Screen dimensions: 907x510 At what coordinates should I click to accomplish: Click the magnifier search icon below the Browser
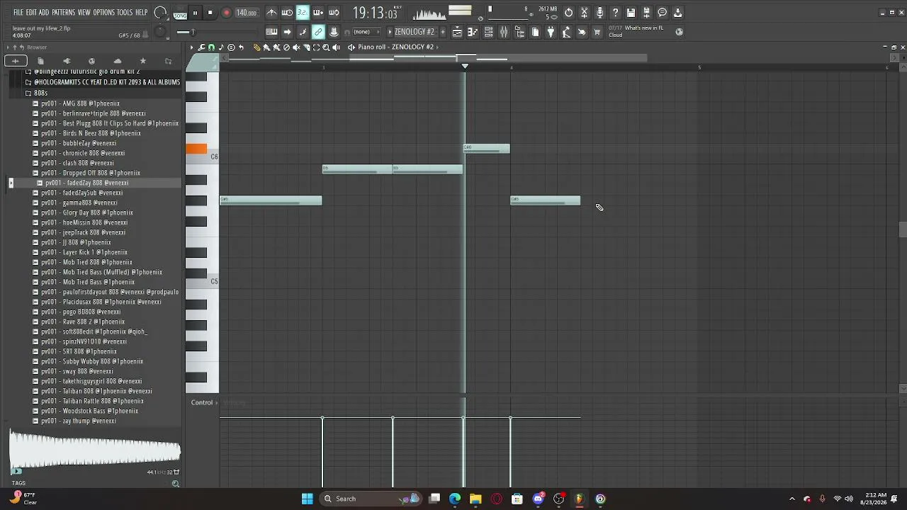point(175,484)
